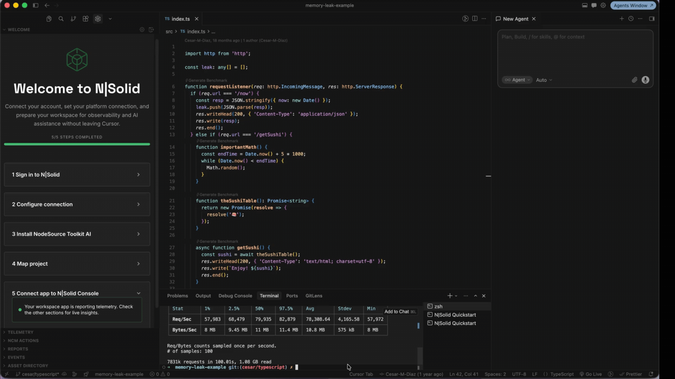
Task: Split the editor right
Action: pos(475,19)
